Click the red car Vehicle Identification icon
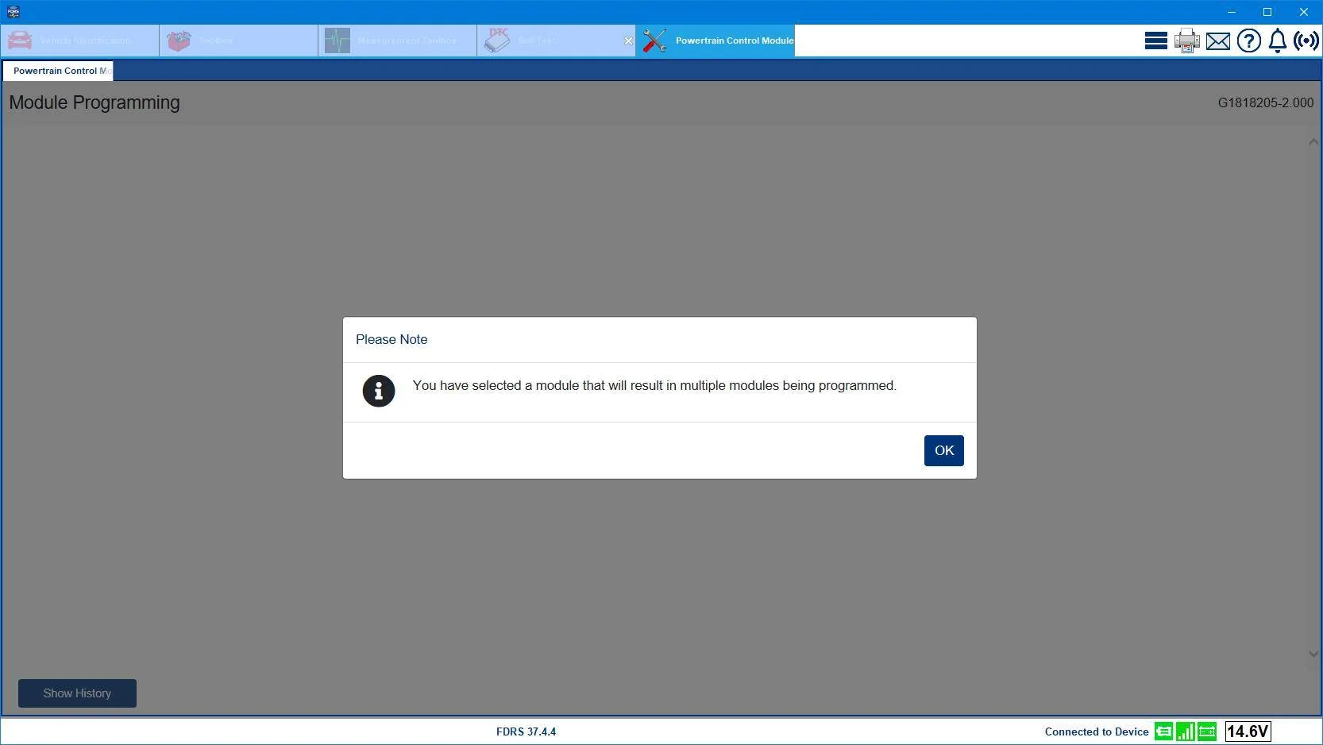This screenshot has width=1323, height=745. tap(19, 41)
